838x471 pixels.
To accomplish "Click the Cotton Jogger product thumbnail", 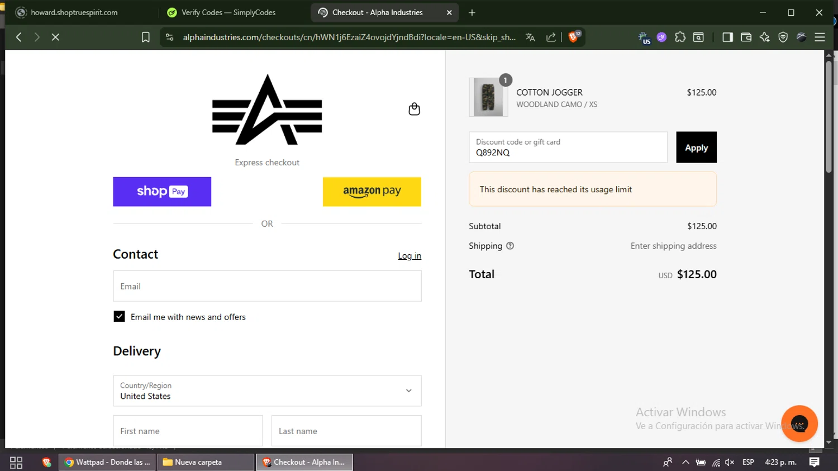I will [x=488, y=97].
